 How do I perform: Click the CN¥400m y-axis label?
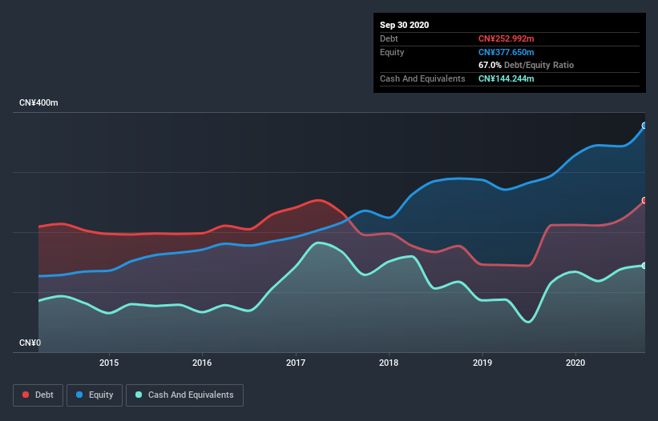click(38, 102)
